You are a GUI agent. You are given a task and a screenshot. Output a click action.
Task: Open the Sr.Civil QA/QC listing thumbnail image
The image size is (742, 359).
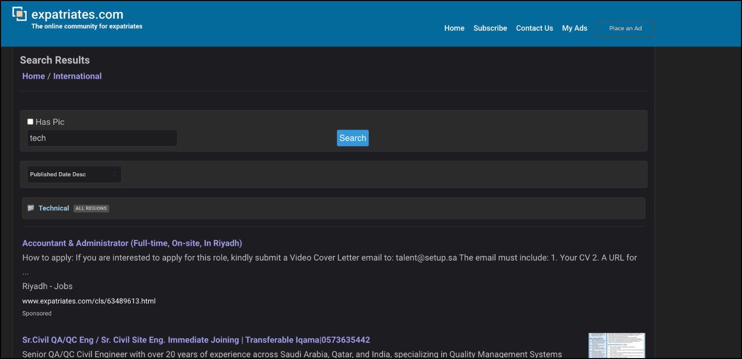617,346
